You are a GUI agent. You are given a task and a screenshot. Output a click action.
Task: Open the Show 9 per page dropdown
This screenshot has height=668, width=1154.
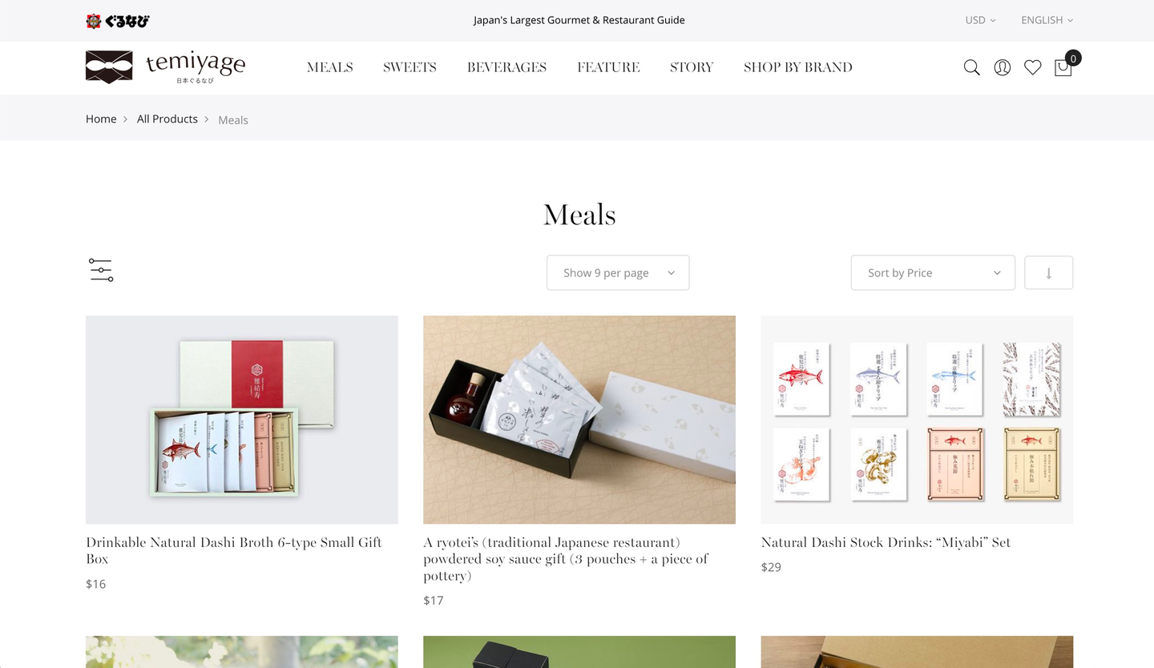click(618, 272)
